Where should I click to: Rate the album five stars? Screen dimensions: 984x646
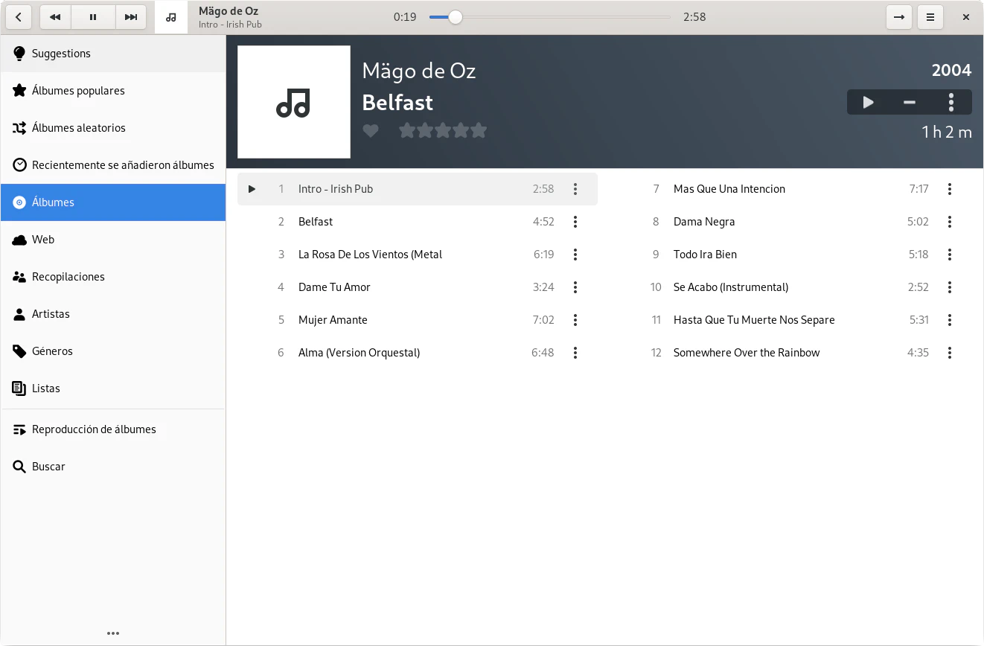(479, 131)
